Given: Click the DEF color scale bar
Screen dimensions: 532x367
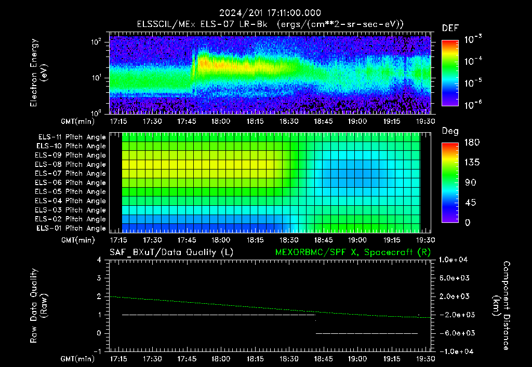Looking at the screenshot, I should pyautogui.click(x=450, y=73).
